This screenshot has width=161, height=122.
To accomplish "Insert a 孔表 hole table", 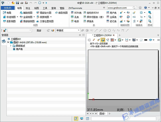I will [75, 17].
